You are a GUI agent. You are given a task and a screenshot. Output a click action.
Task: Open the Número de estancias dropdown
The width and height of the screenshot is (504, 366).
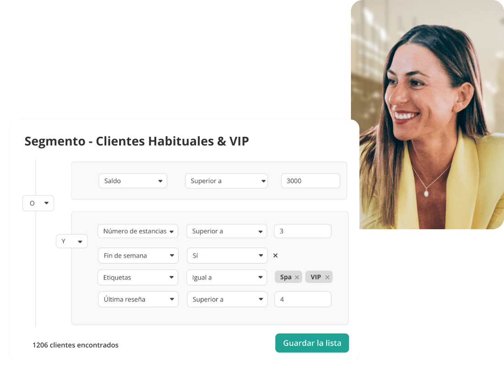pos(138,231)
